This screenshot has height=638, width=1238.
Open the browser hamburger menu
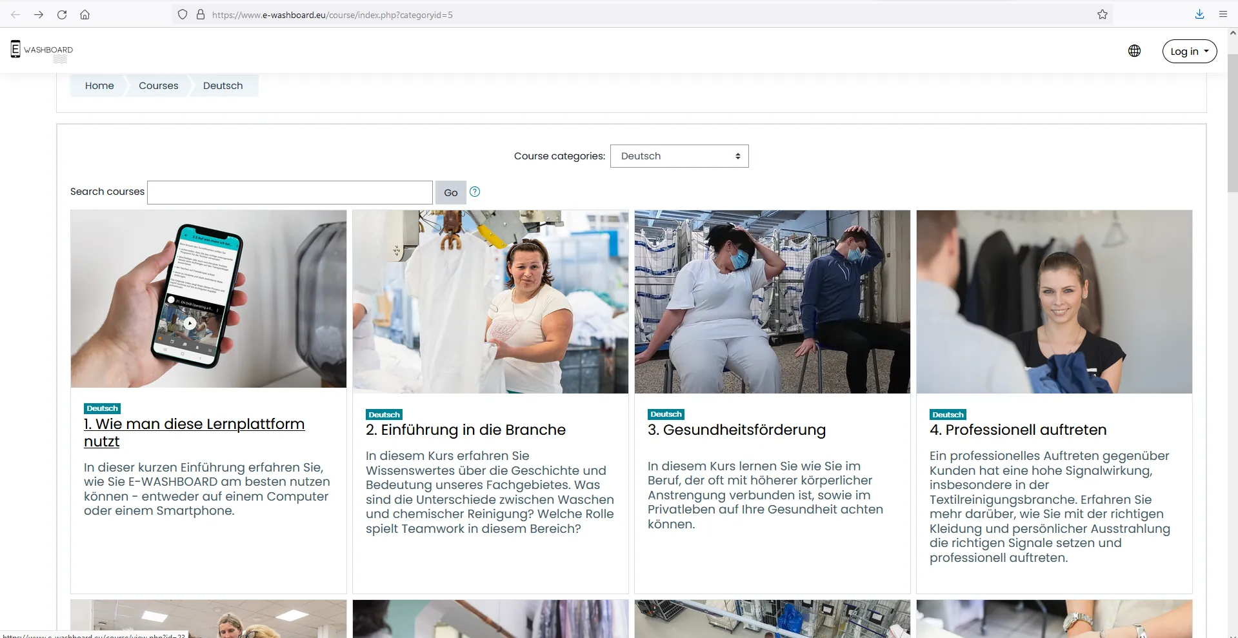(1223, 15)
